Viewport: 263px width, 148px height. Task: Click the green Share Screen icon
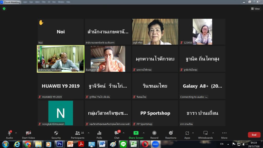click(136, 133)
